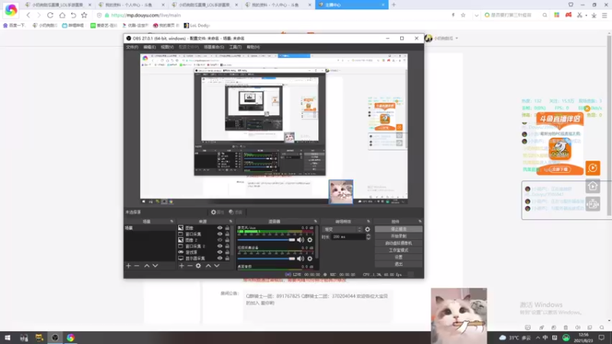Click 立即下载 button on Douyu ad

560,169
